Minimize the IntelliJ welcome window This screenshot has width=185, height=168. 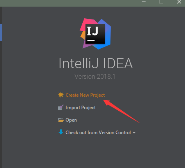144,2
